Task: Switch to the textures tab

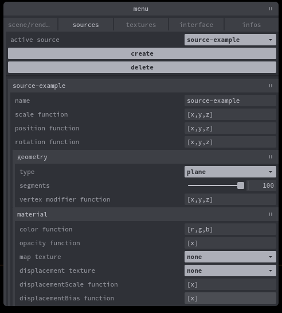Action: [x=141, y=25]
